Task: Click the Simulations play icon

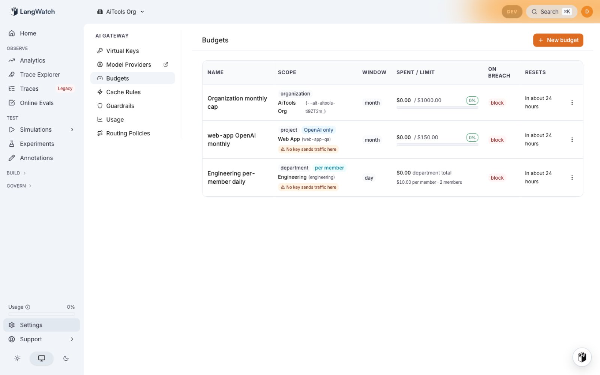Action: point(12,130)
